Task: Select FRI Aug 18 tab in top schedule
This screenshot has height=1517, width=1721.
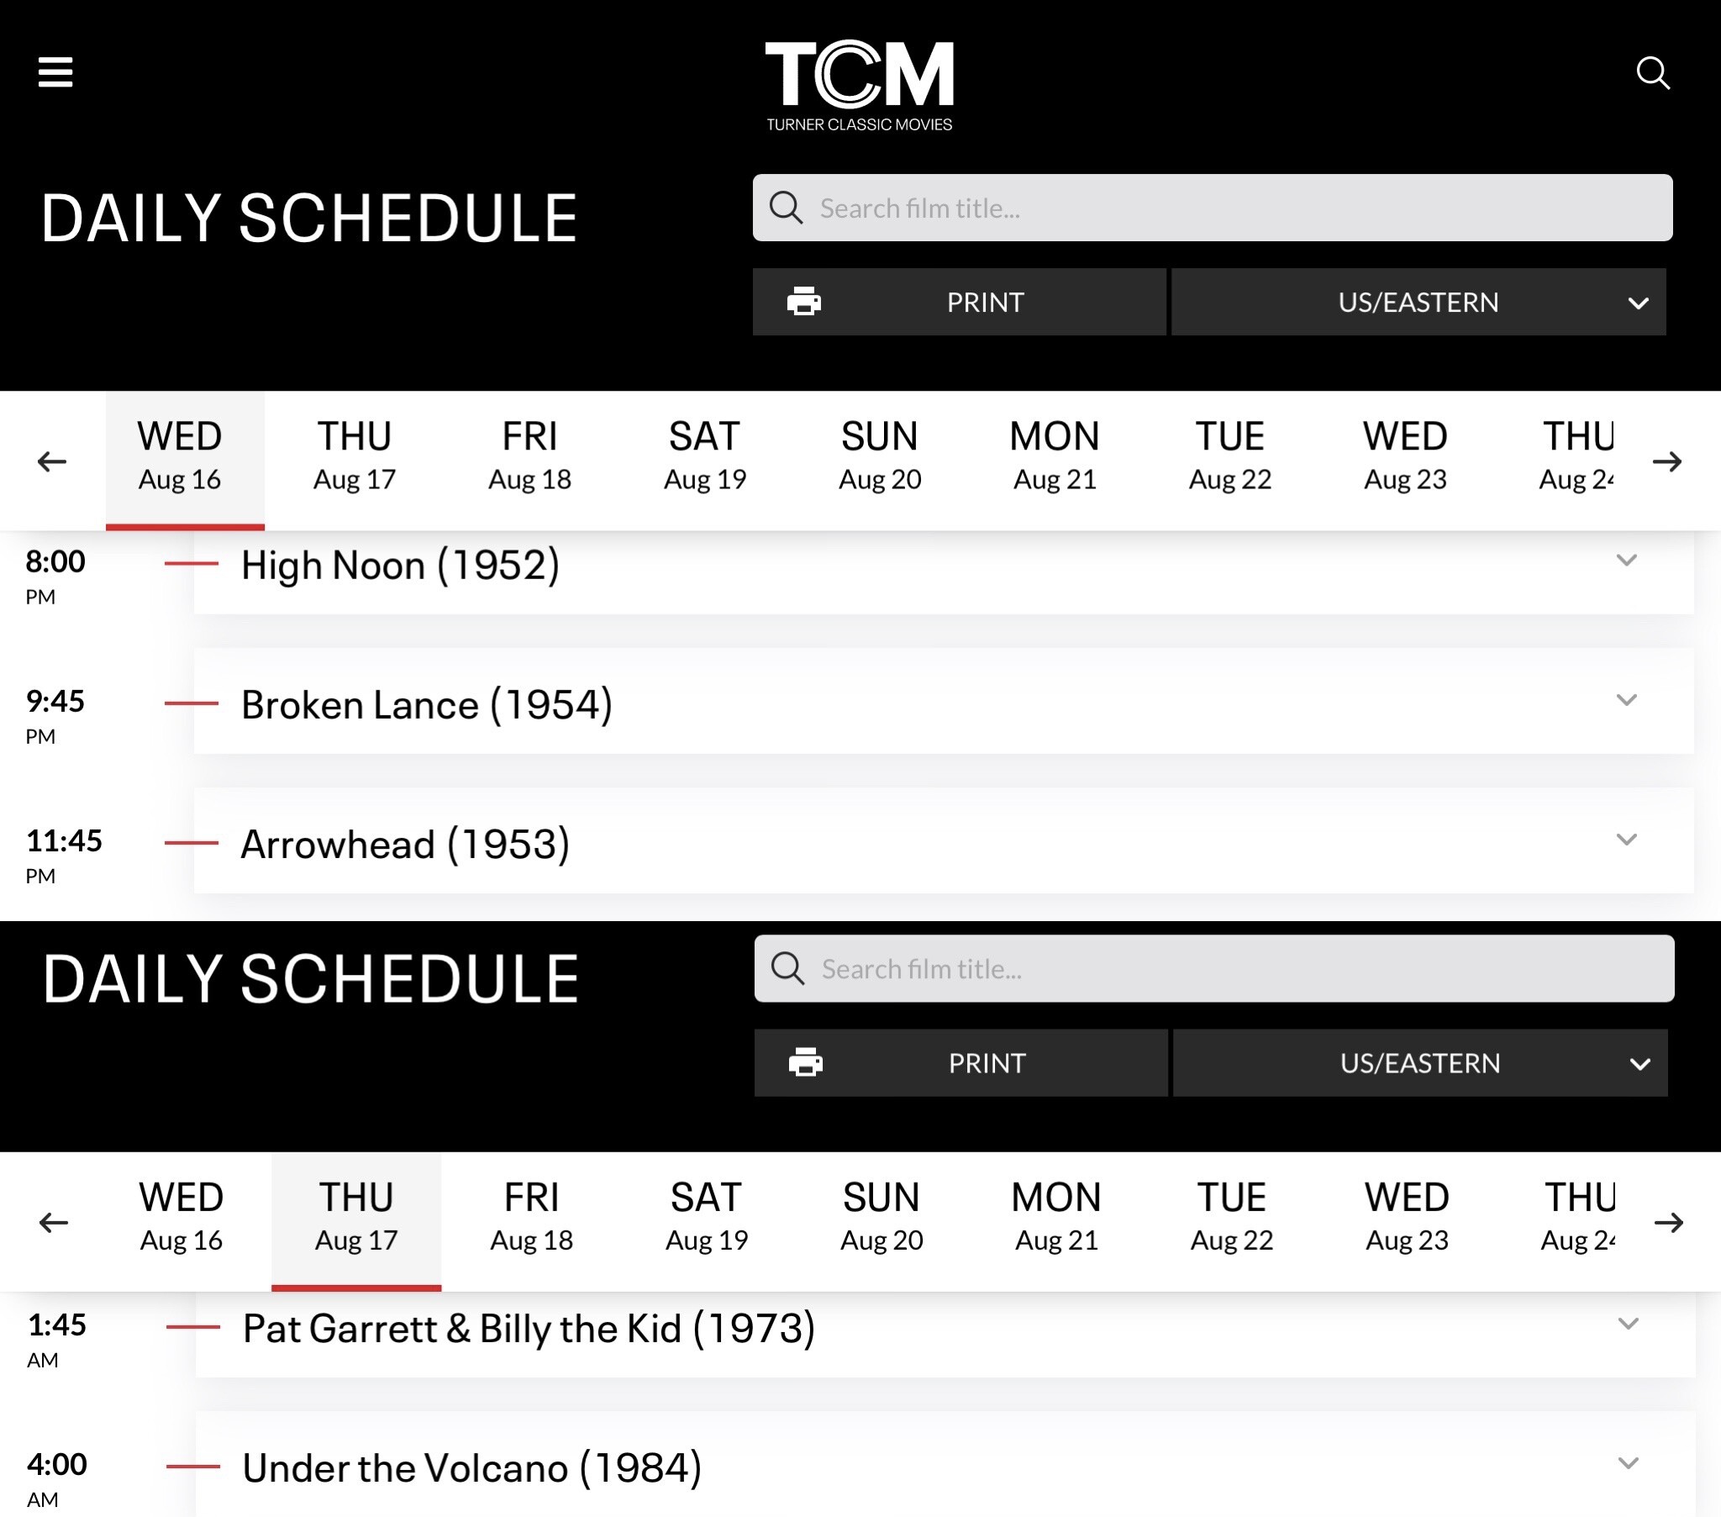Action: click(529, 456)
